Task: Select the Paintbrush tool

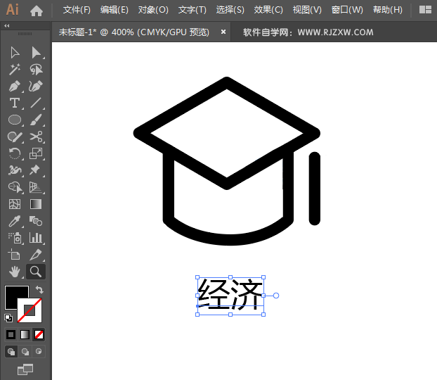Action: click(36, 120)
